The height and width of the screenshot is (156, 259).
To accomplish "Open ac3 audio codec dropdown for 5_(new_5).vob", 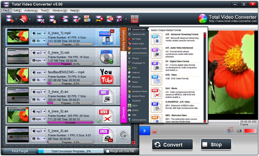I will point(38,53).
